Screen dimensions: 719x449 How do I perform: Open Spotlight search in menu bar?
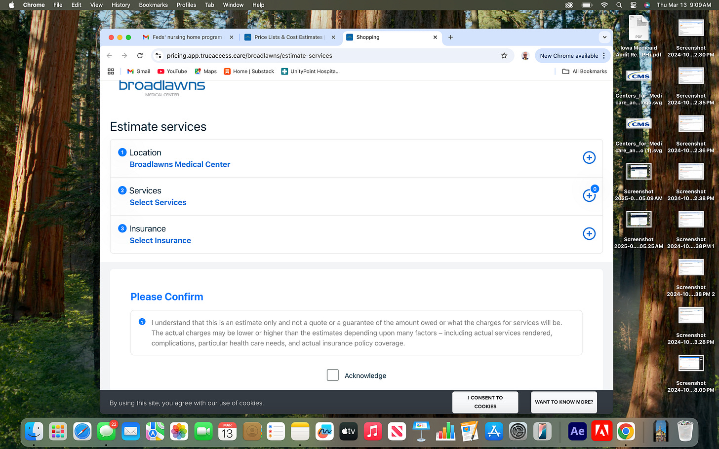coord(619,5)
